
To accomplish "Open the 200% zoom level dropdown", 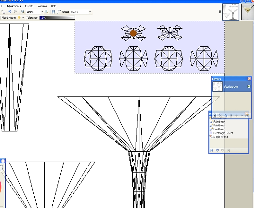I will 42,12.
